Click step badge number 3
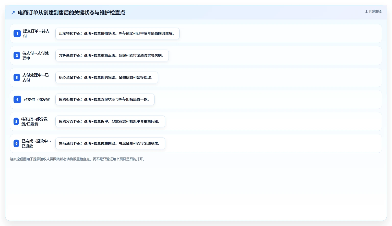This screenshot has height=226, width=392. (x=17, y=77)
